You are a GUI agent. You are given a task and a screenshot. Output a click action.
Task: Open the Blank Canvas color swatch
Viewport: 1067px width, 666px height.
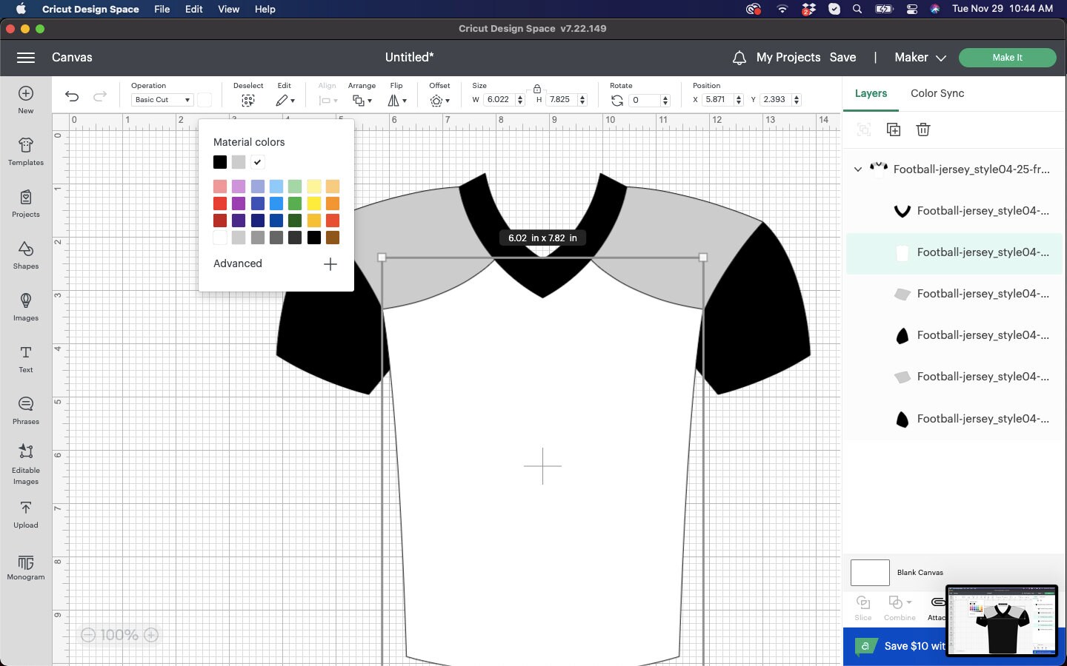coord(870,573)
